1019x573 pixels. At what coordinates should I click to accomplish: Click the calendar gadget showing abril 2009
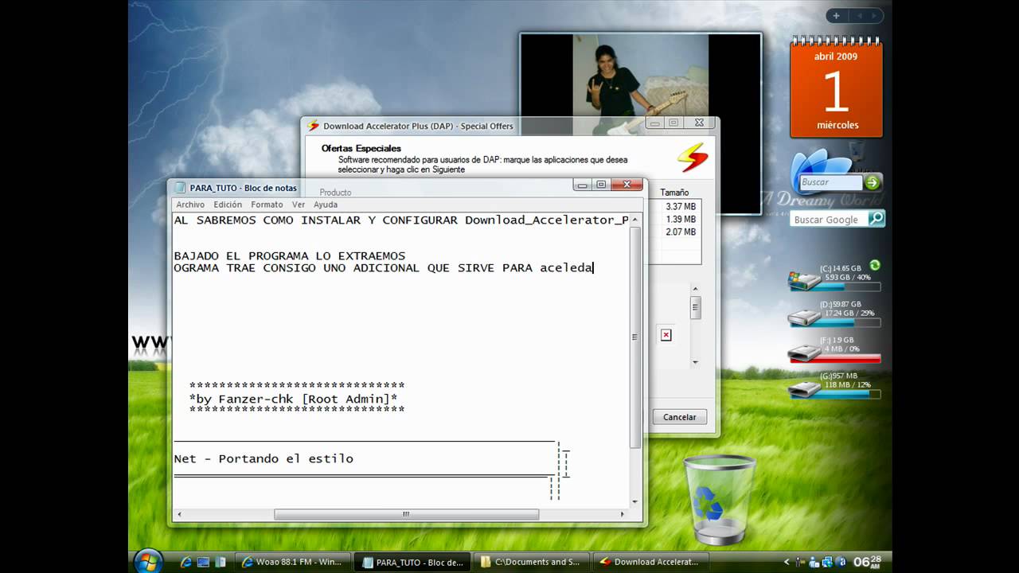click(836, 88)
